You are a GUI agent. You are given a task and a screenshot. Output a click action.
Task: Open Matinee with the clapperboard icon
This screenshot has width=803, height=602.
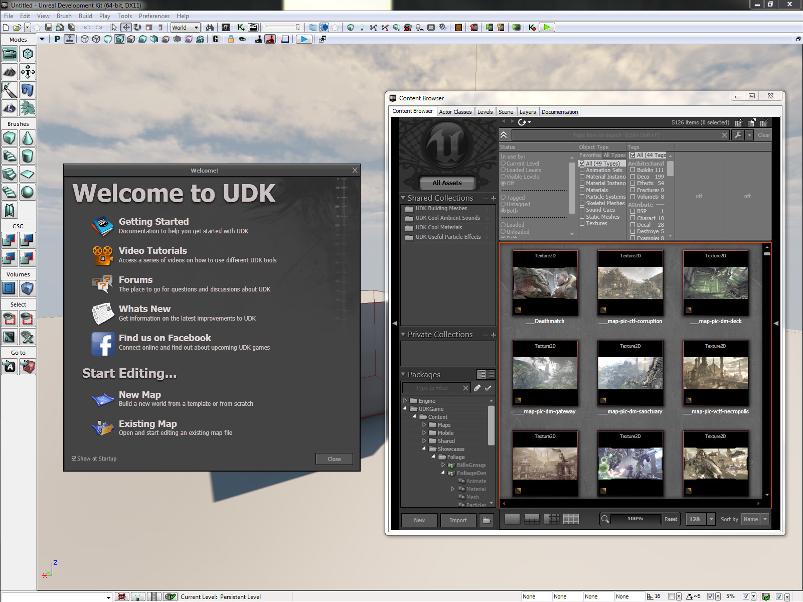[253, 28]
